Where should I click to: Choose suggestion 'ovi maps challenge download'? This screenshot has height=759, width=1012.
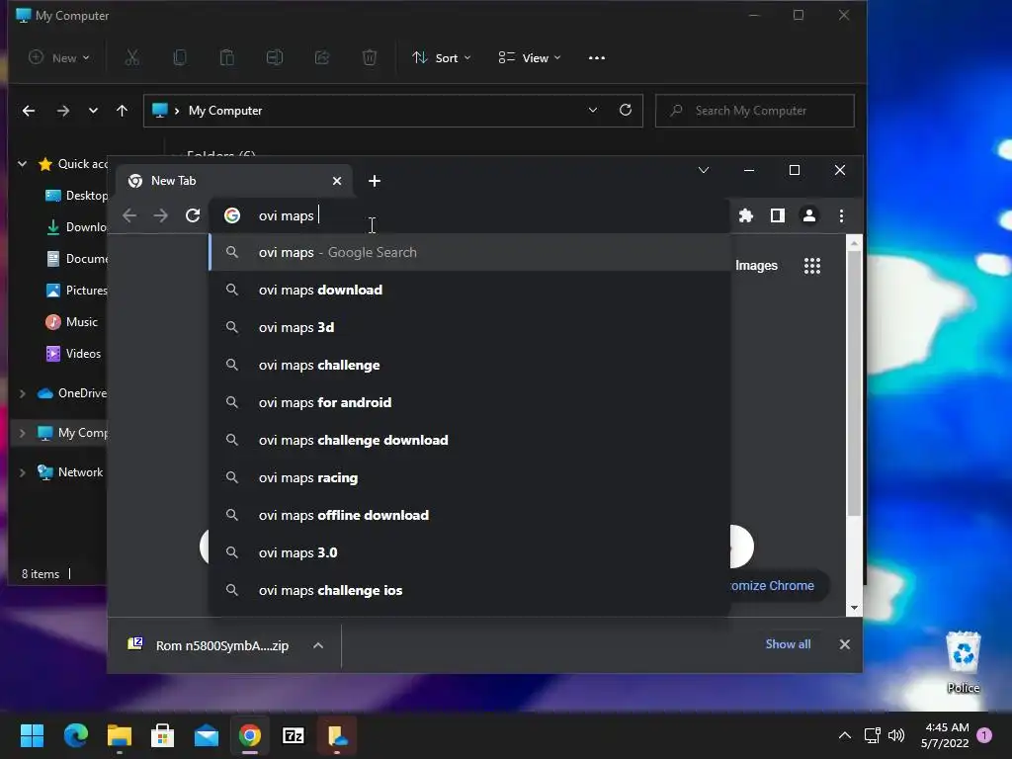469,440
